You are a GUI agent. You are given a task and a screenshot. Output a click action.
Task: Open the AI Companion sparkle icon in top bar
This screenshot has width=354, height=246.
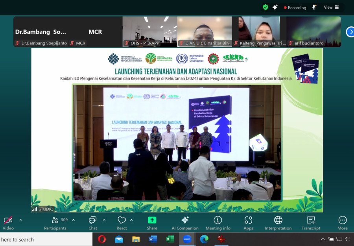(275, 7)
